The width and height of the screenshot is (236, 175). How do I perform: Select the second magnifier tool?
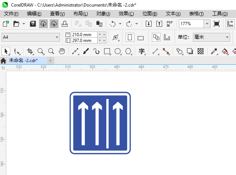51,51
